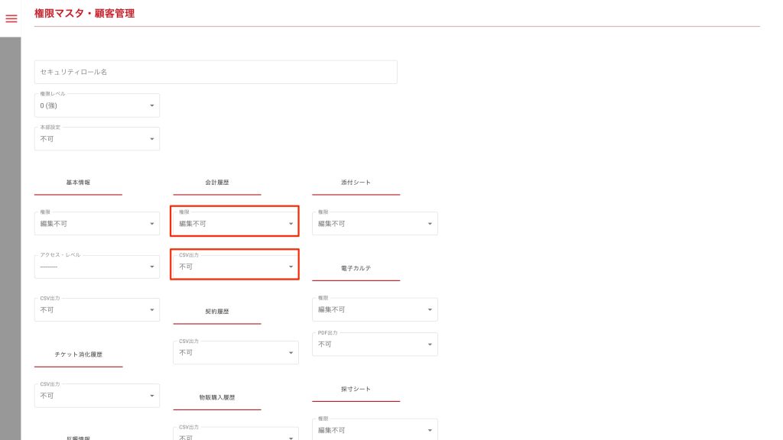Open the hamburger navigation menu
The image size is (783, 440).
coord(11,18)
